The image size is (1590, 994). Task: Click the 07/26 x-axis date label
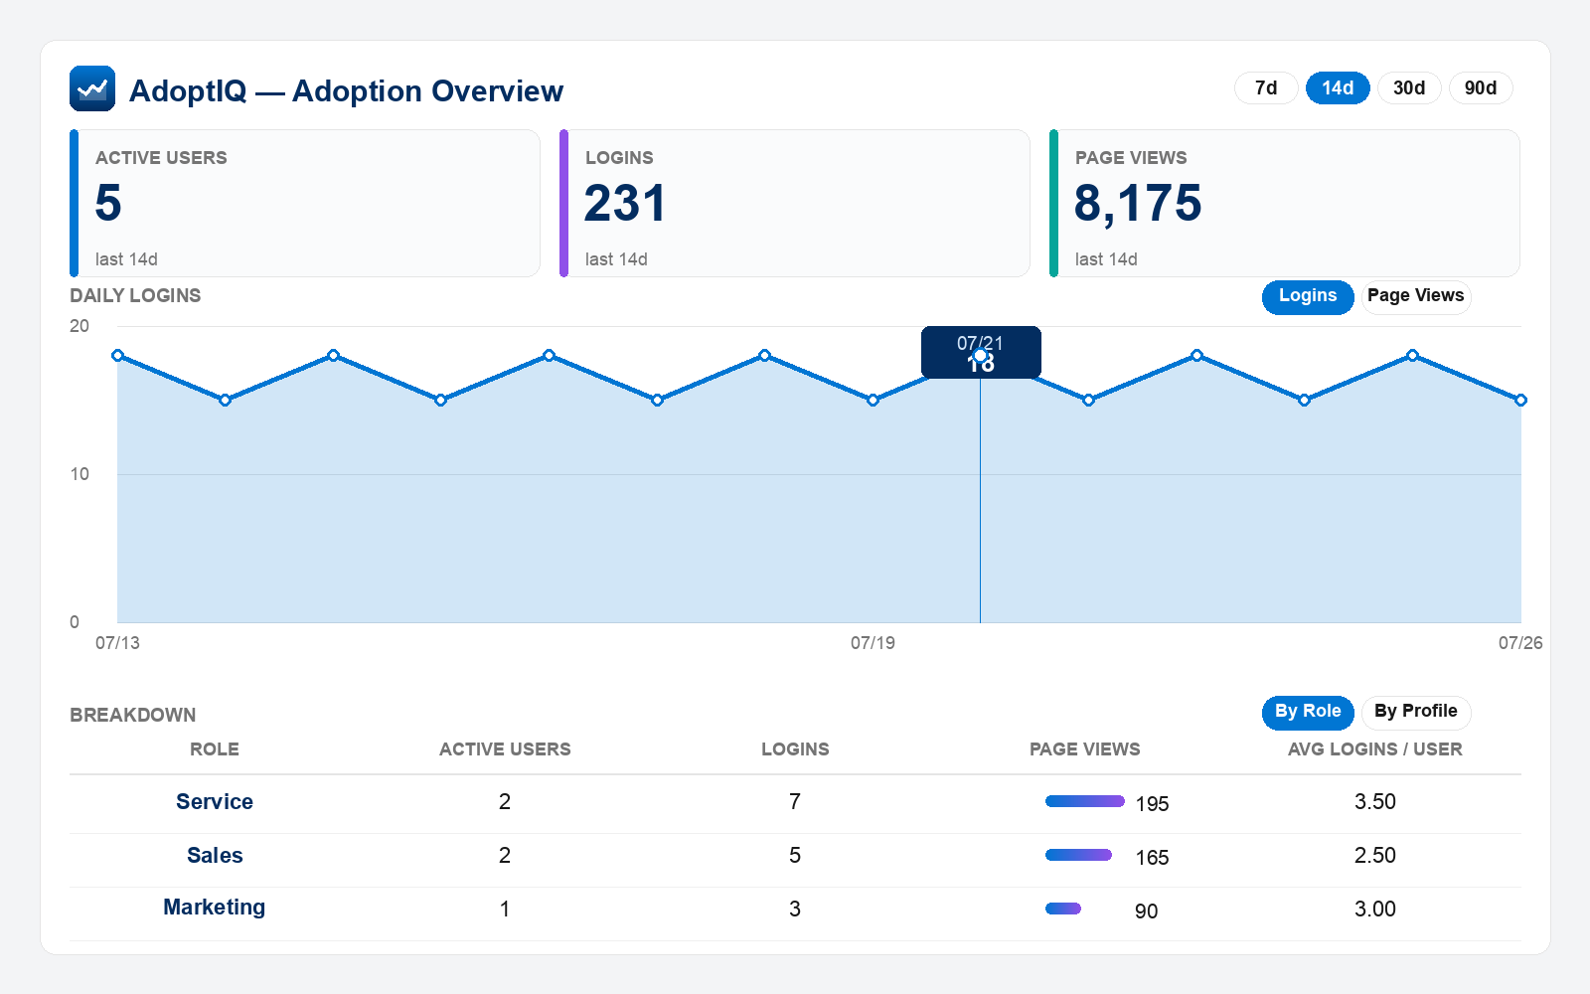click(x=1520, y=643)
